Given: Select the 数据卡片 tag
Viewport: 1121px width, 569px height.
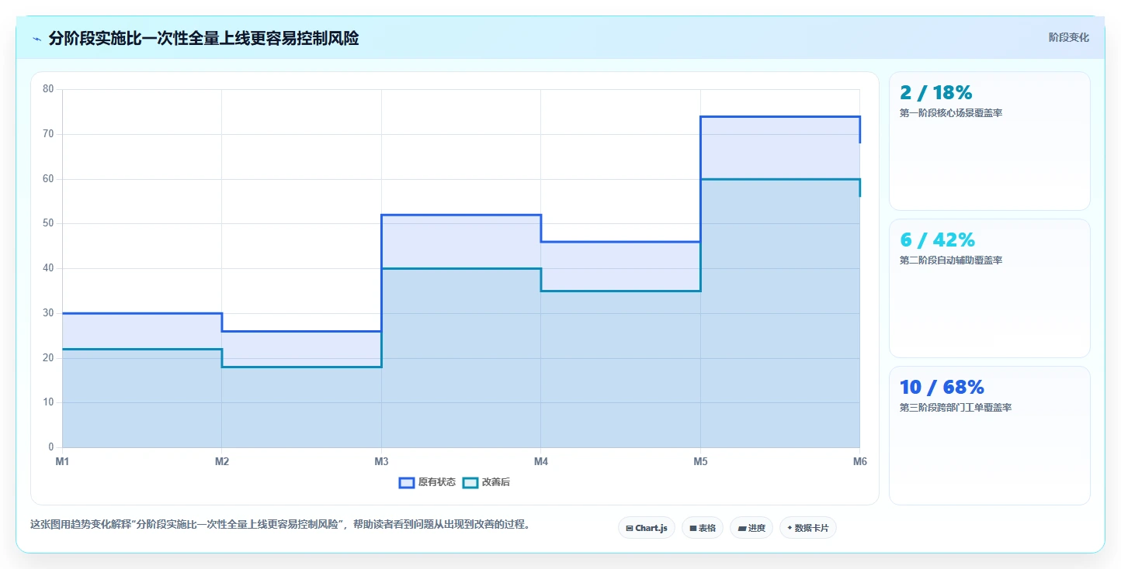Looking at the screenshot, I should (808, 528).
